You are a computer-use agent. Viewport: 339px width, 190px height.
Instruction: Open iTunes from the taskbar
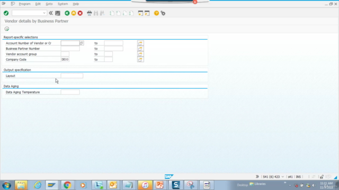tap(145, 185)
